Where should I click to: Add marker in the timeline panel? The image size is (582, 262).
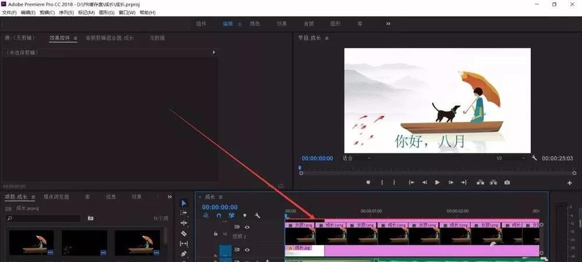click(244, 216)
